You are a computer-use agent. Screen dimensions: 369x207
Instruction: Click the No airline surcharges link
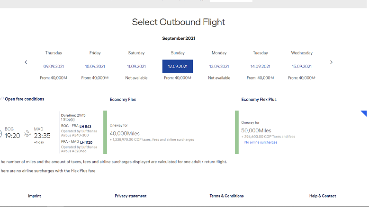click(x=261, y=142)
